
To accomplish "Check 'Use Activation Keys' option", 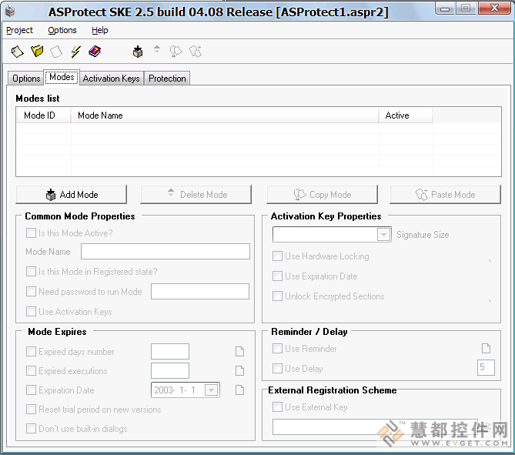I will 31,312.
